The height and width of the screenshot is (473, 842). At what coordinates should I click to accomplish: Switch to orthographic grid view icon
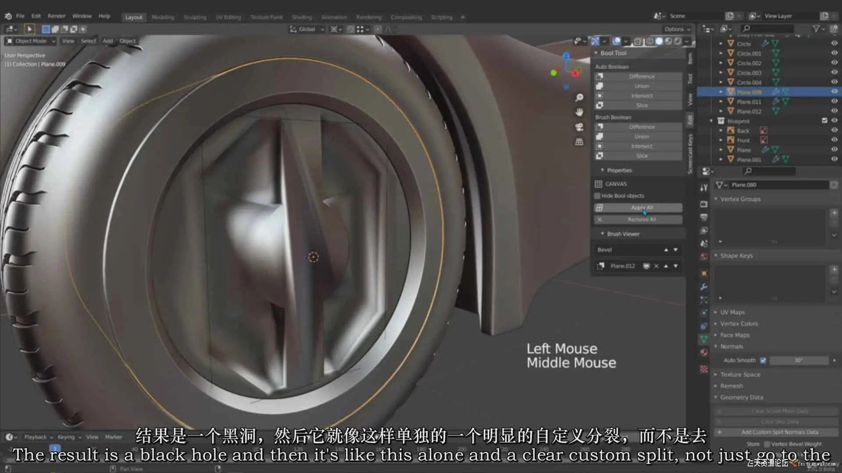tap(579, 142)
